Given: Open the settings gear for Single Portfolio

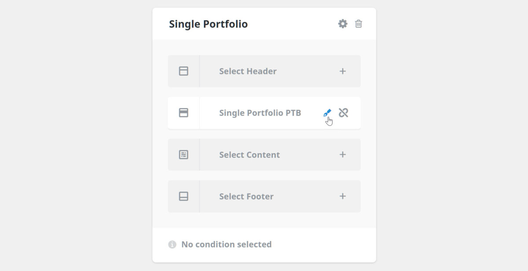Looking at the screenshot, I should (342, 24).
